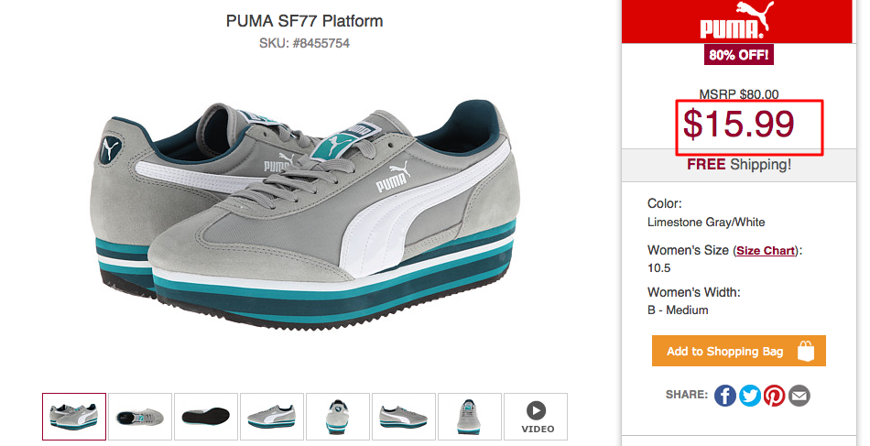Pin the product on Pinterest
This screenshot has width=870, height=446.
(774, 396)
